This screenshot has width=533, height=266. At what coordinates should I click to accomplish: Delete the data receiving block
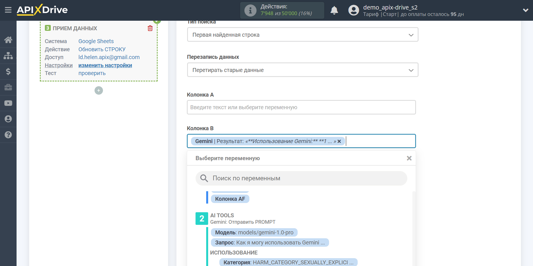coord(150,28)
